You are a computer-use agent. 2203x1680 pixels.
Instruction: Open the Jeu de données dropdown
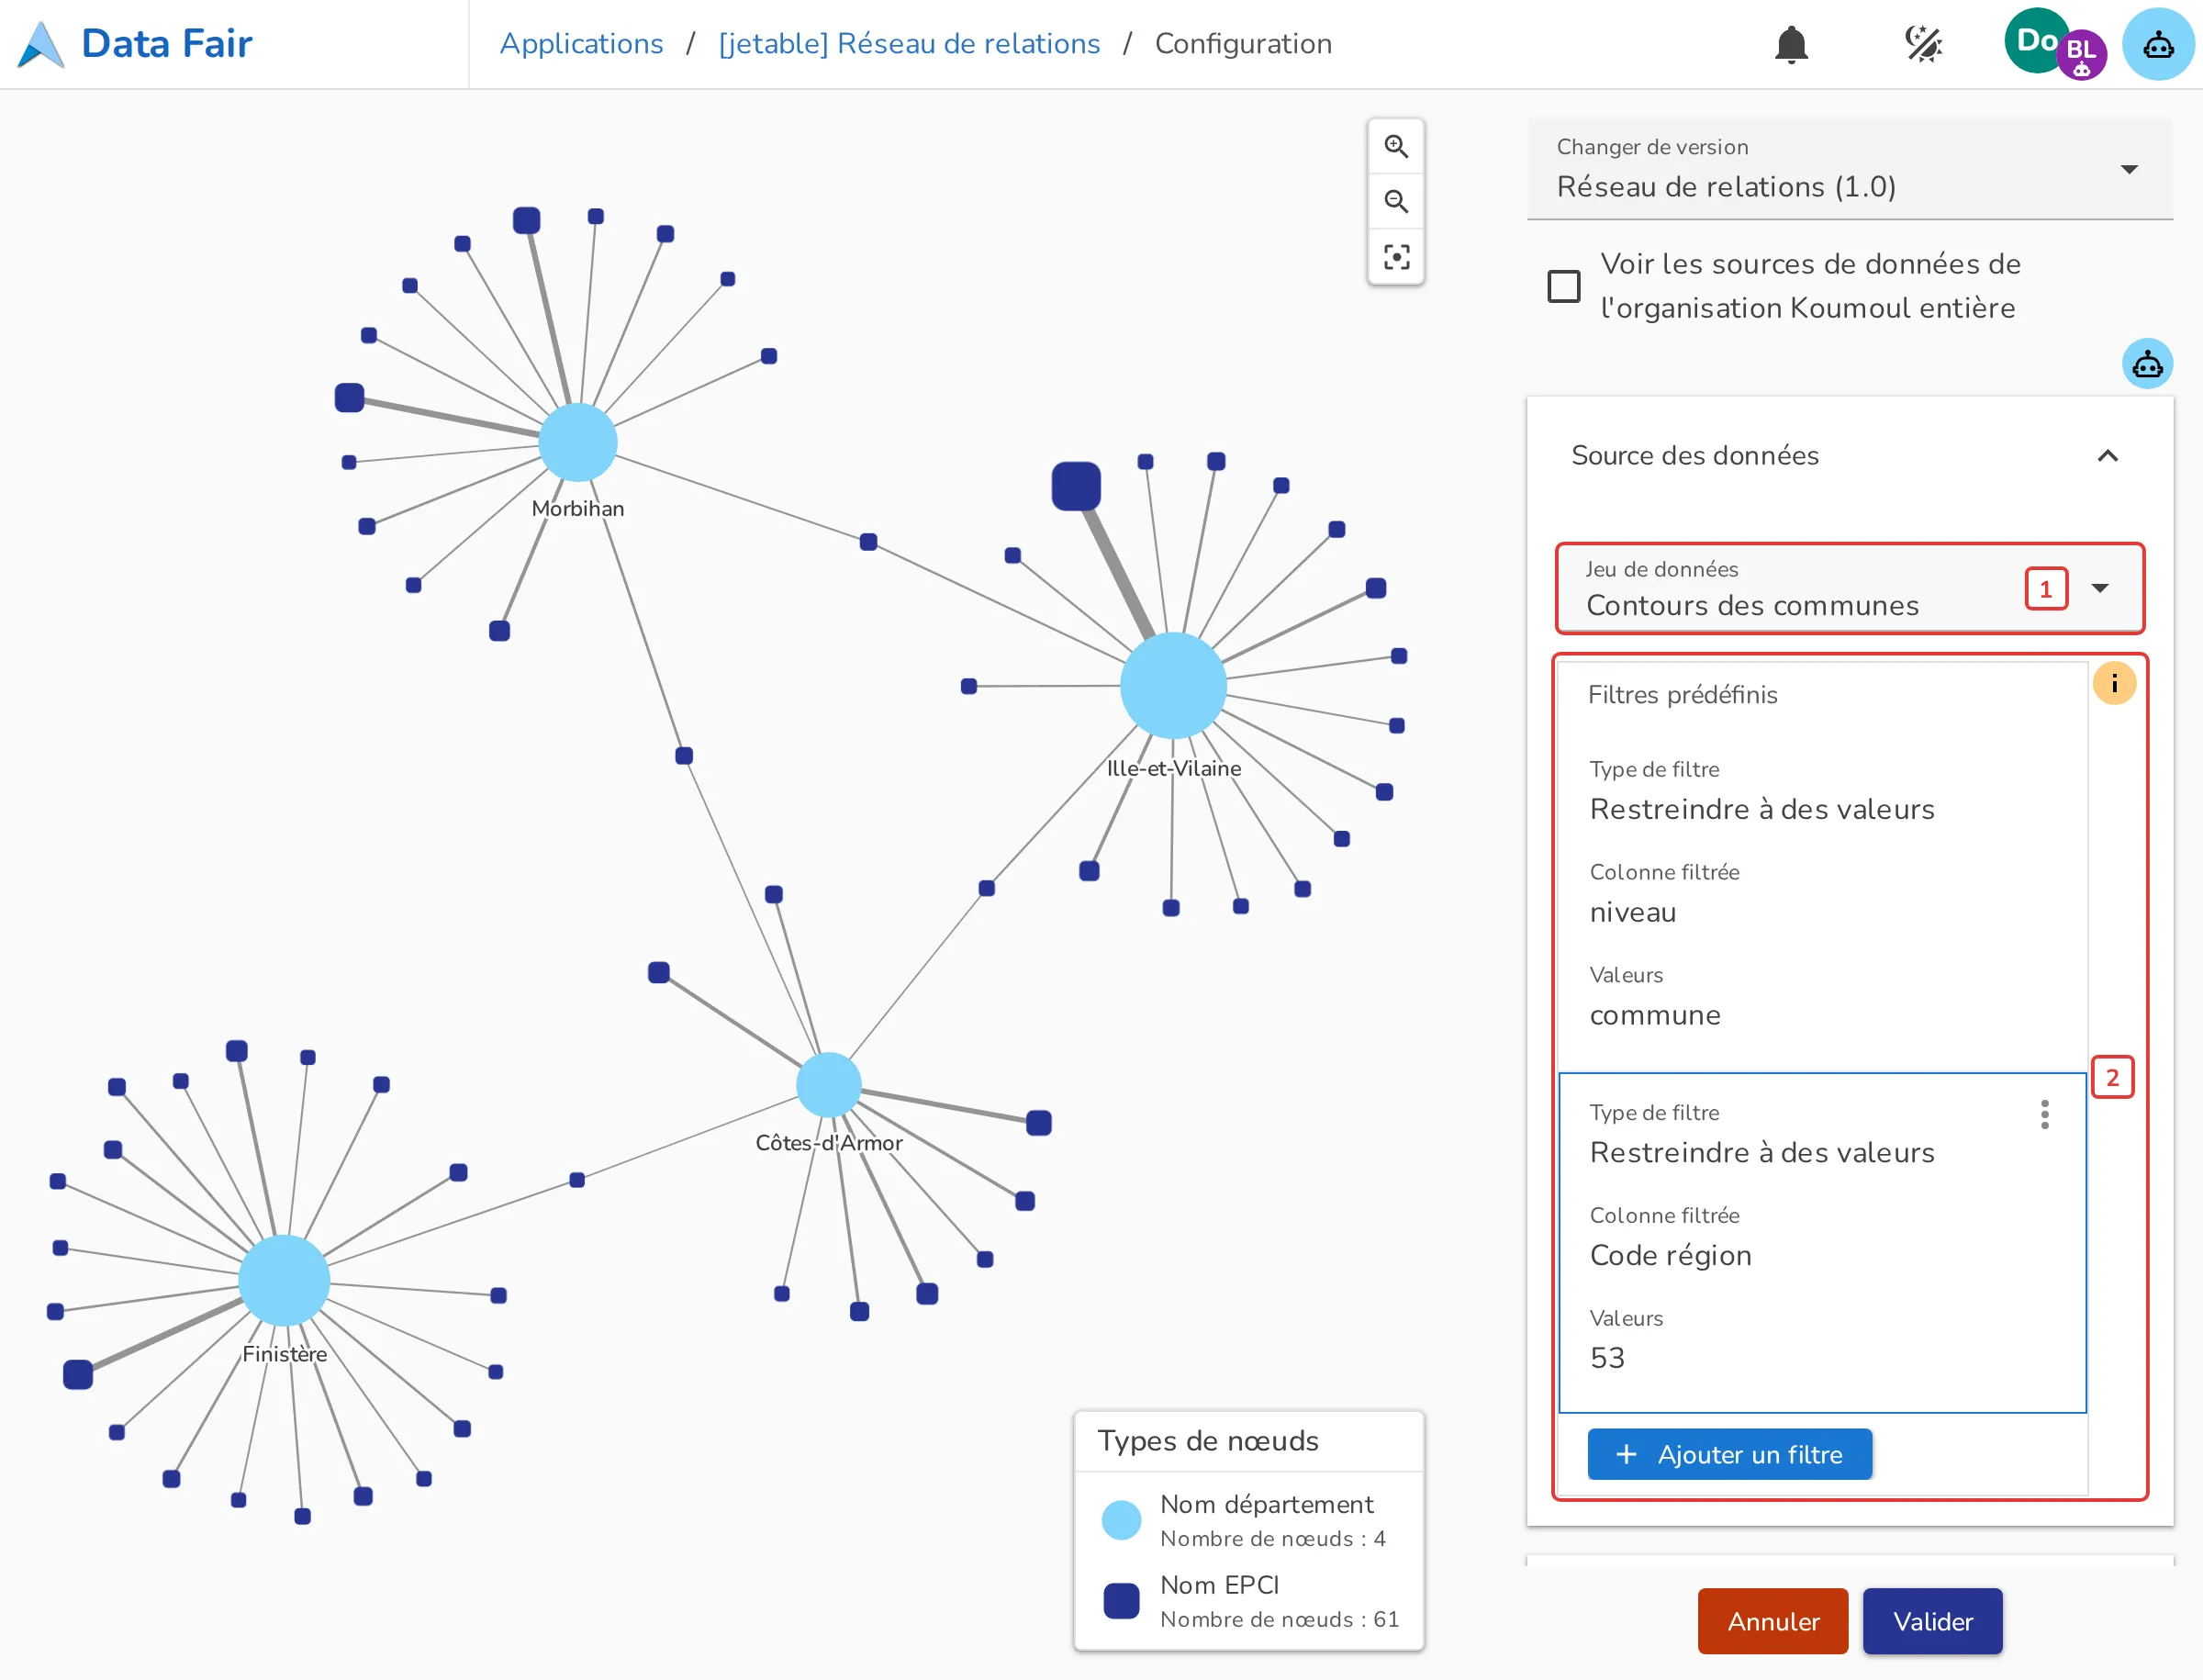[x=1849, y=589]
